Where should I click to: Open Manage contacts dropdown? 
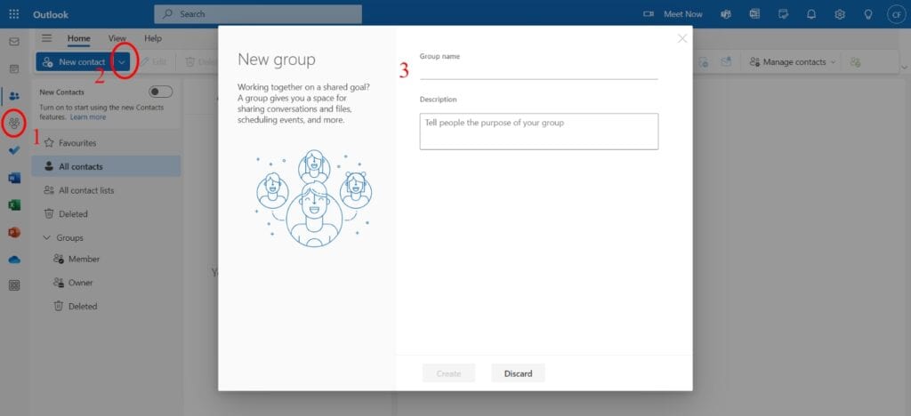tap(793, 61)
